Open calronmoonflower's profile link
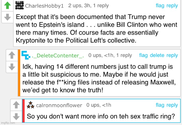 pos(59,105)
